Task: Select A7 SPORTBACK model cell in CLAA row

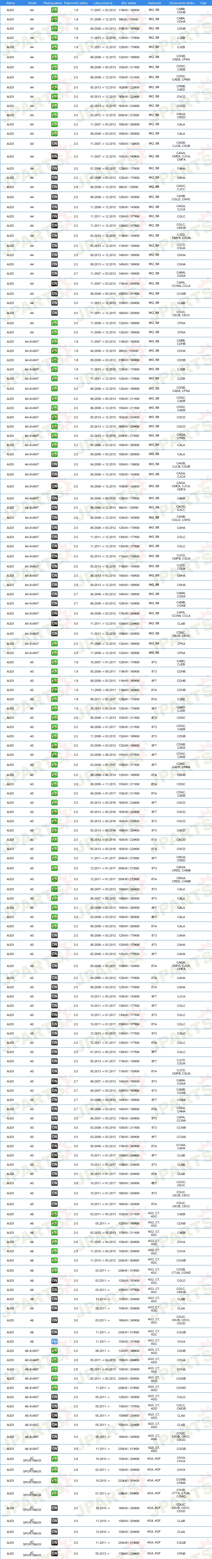Action: (32, 1532)
